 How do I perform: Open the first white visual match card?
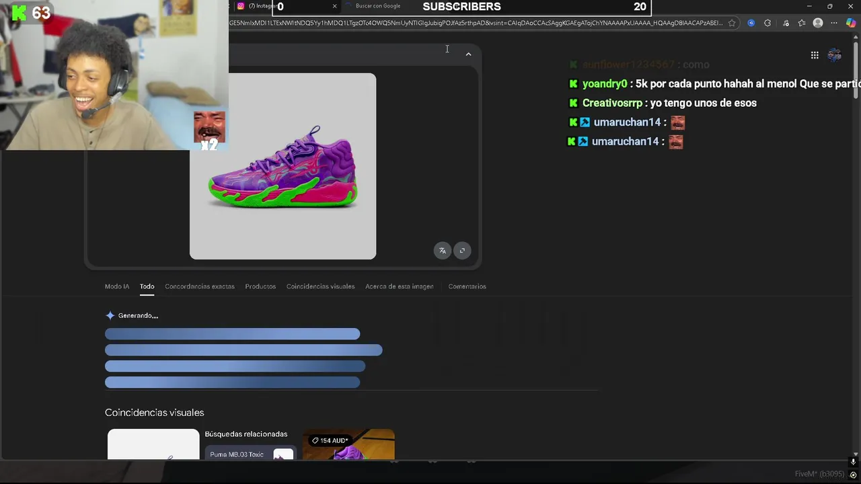point(153,444)
